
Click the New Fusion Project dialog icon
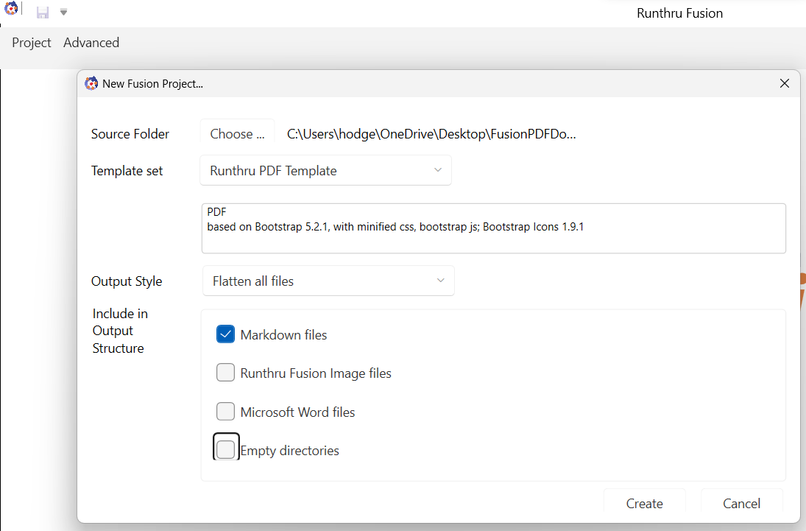pos(91,84)
